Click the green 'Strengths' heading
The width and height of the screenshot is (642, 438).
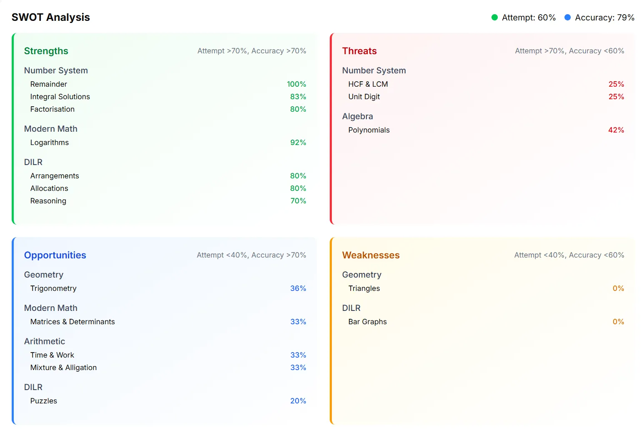click(x=46, y=51)
